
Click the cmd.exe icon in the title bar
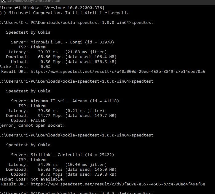(x=3, y=1)
